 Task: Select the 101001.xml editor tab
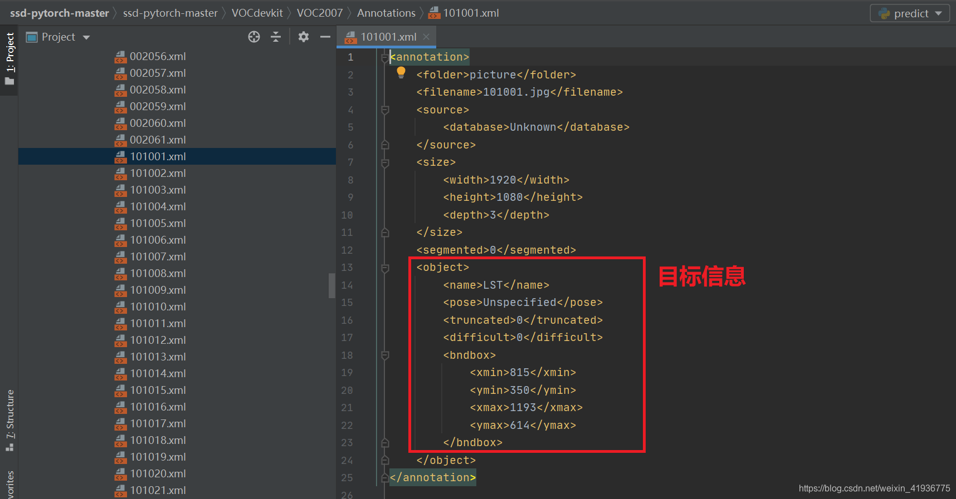[387, 37]
